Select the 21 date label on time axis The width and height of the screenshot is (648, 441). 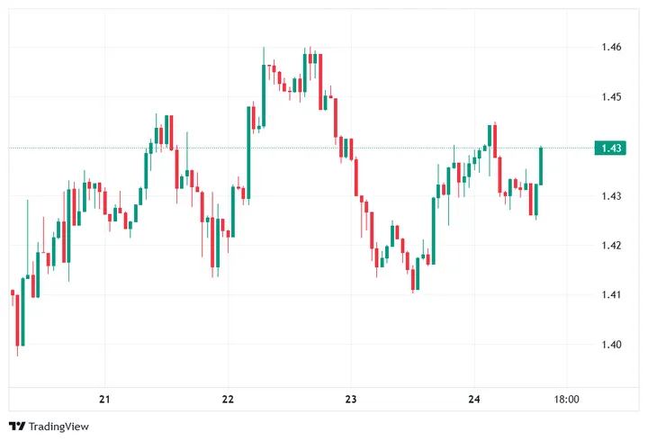point(105,400)
